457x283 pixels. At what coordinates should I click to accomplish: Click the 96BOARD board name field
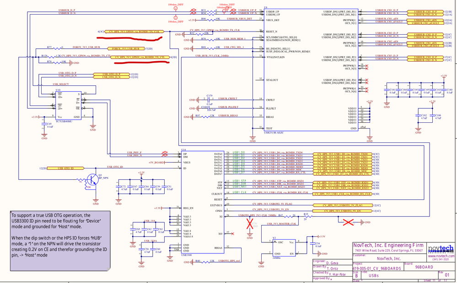tap(424, 267)
